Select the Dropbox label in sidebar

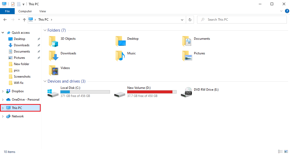tap(18, 91)
